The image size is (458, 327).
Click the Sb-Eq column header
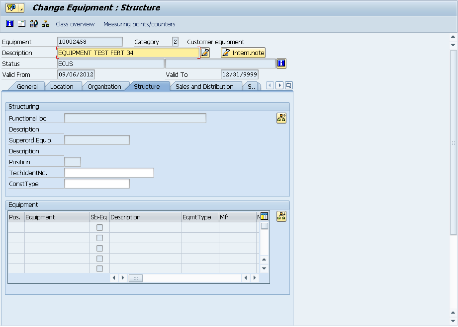click(99, 217)
